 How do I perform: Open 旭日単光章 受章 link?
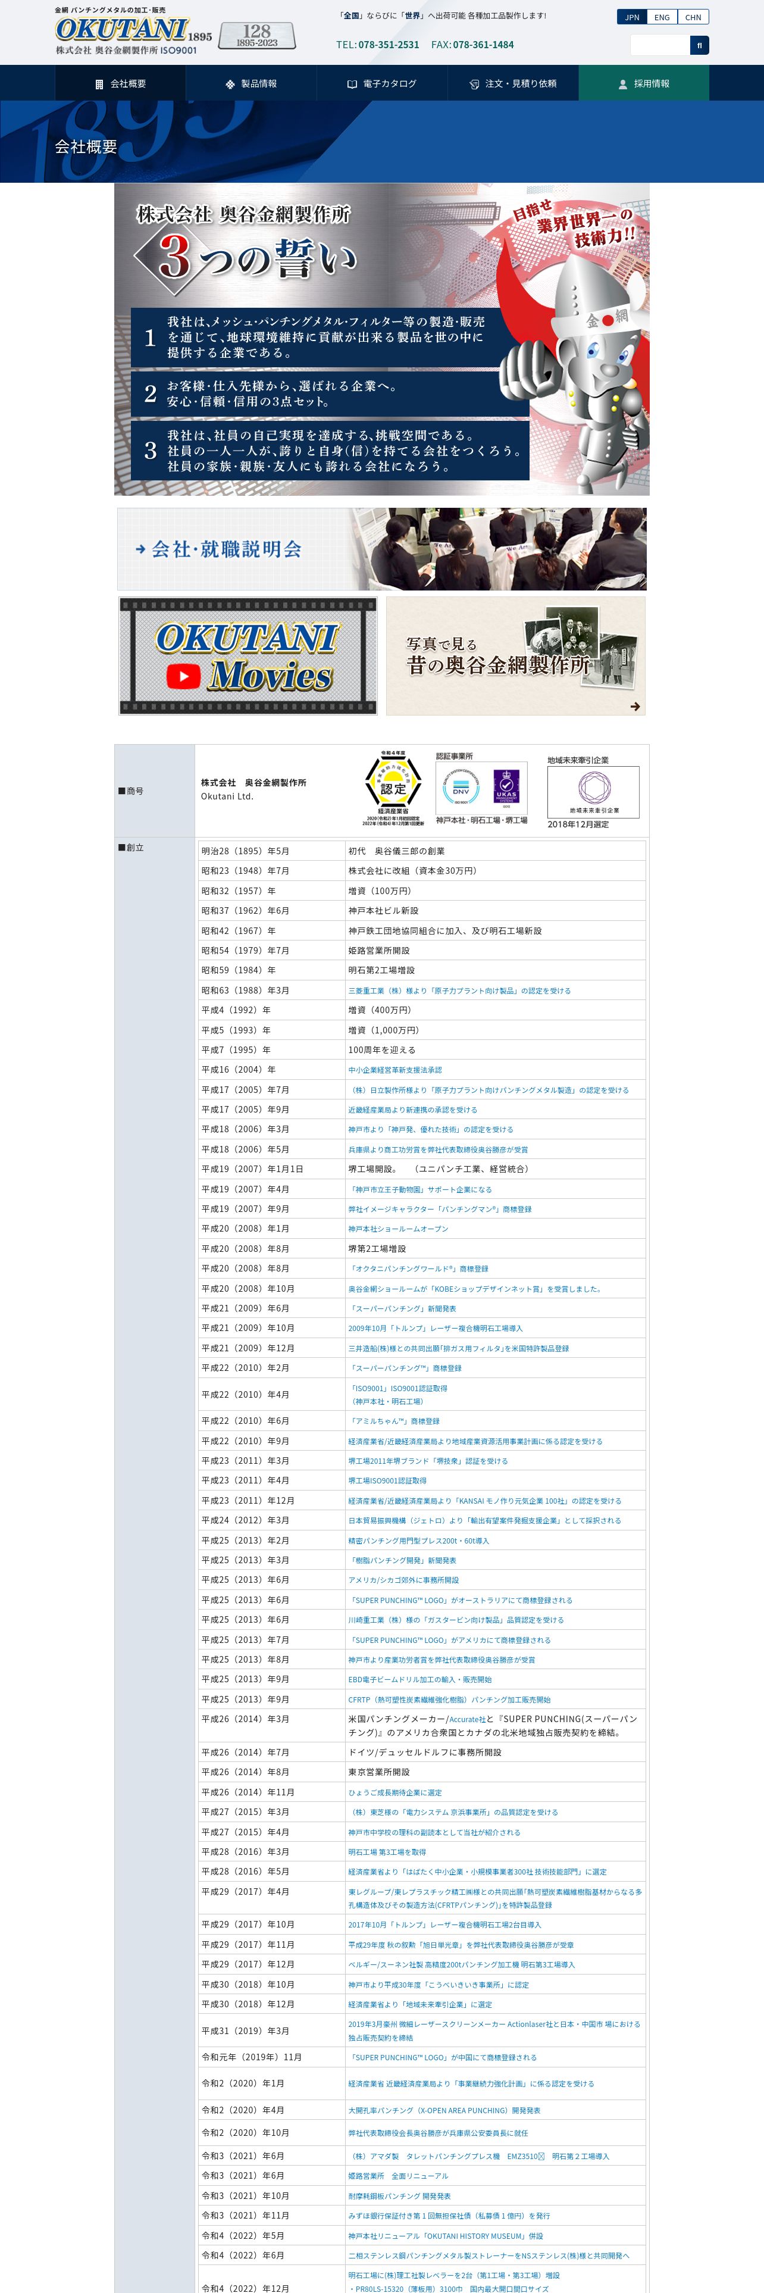[x=461, y=1945]
